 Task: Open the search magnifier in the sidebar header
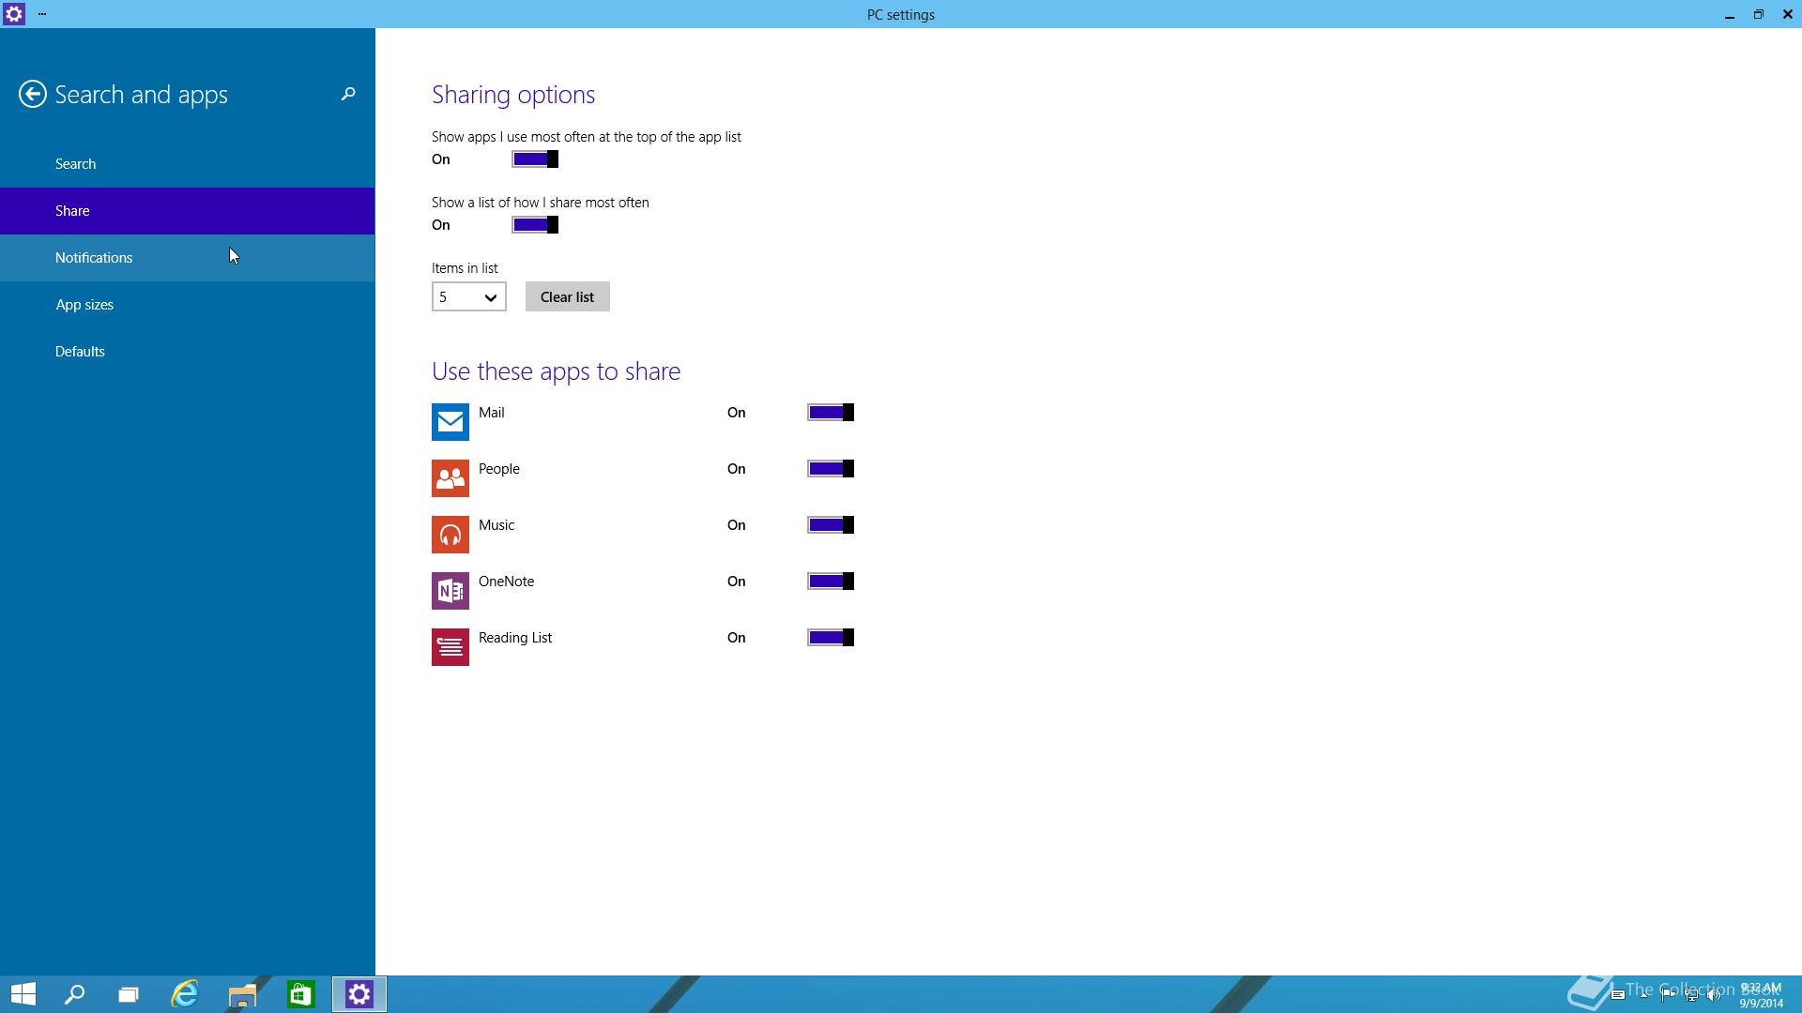[x=348, y=94]
